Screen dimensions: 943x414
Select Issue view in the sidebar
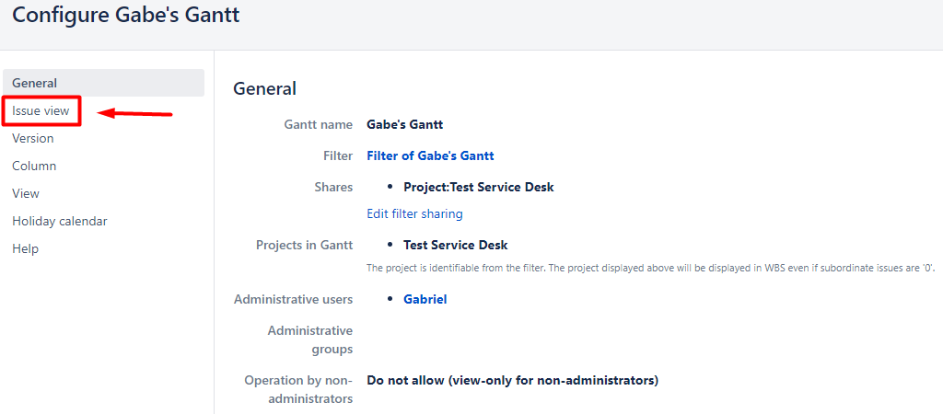41,110
